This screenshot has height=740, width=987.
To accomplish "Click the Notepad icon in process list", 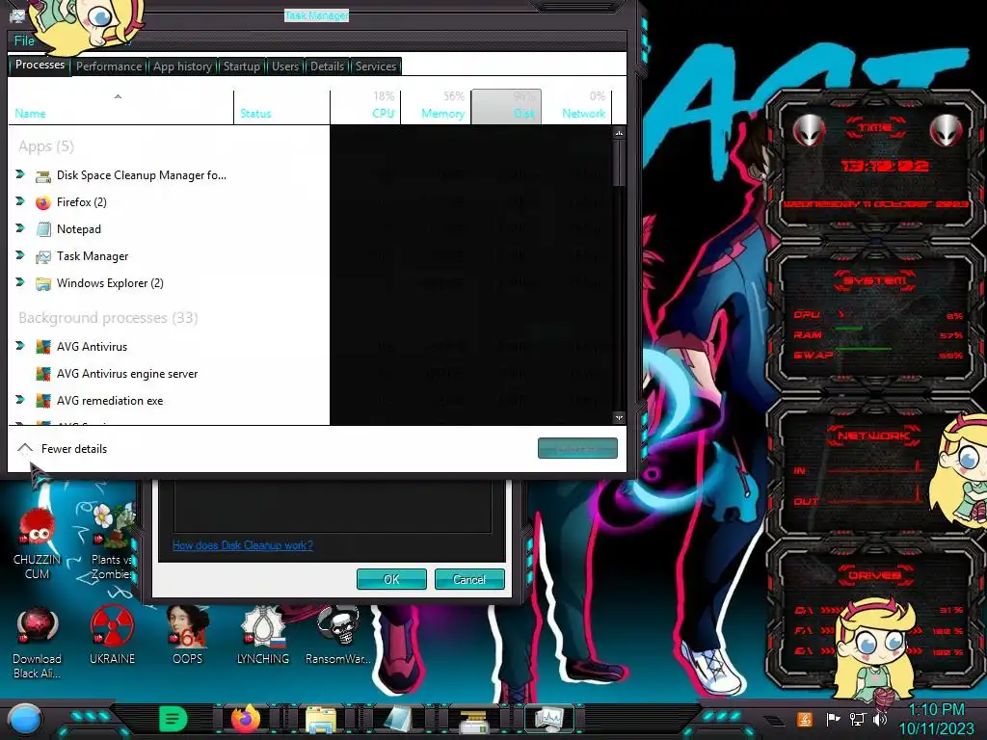I will coord(42,229).
